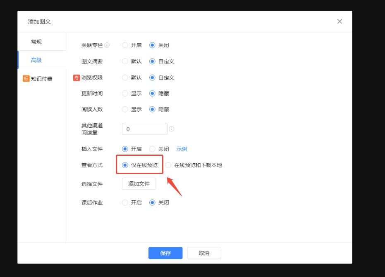Close the 添加图文 dialog with X

click(340, 21)
